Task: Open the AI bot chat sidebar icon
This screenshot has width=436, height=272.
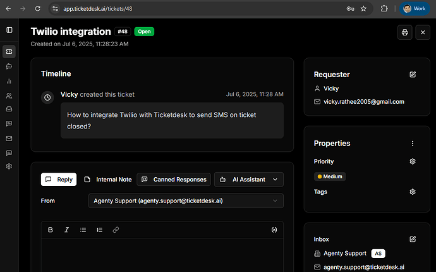Action: pyautogui.click(x=9, y=66)
